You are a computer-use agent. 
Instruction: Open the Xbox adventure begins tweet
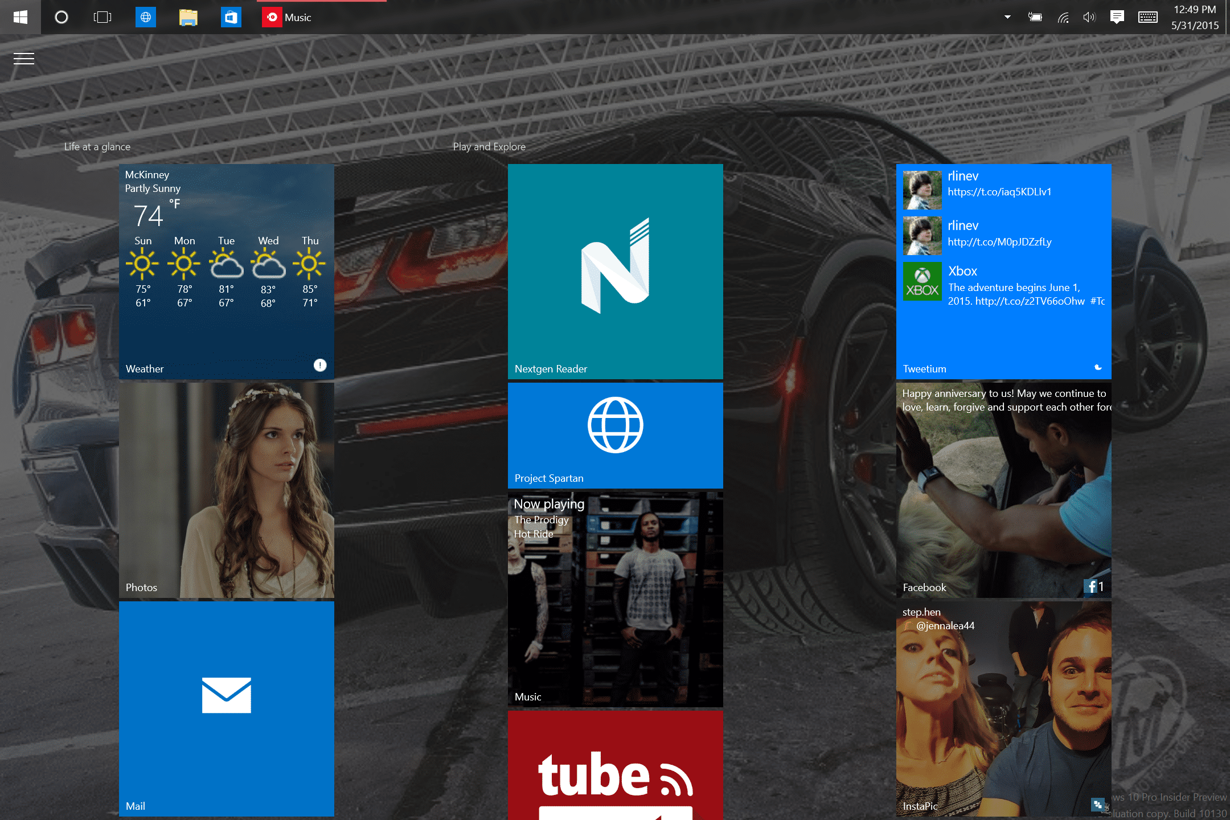[1026, 294]
